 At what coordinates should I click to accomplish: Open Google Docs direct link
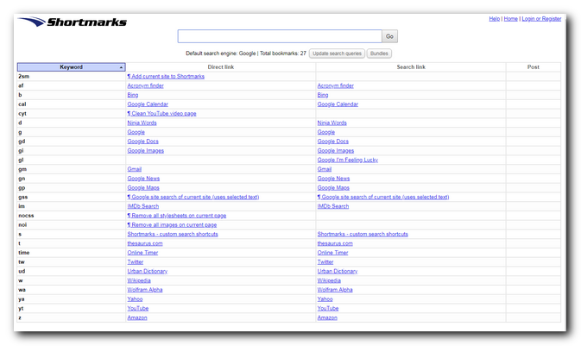(142, 142)
